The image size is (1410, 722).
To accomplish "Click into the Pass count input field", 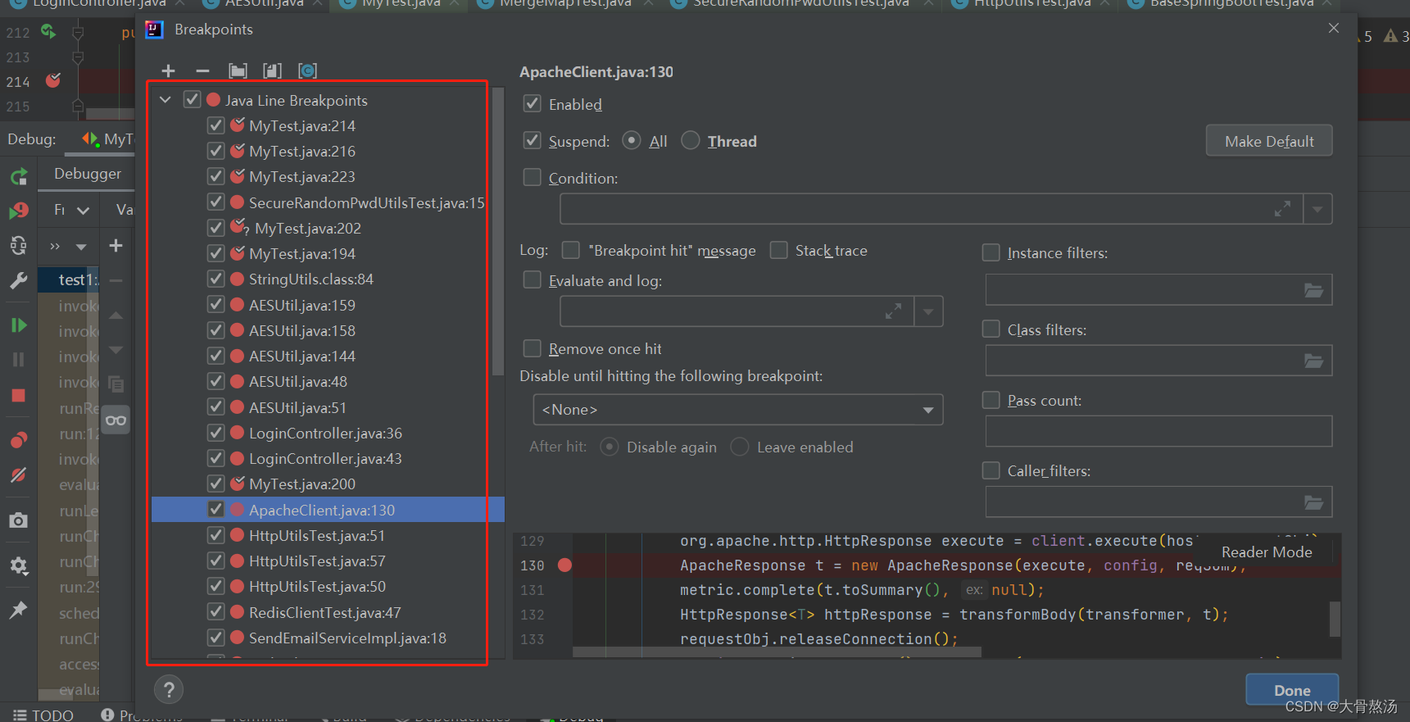I will click(x=1158, y=431).
